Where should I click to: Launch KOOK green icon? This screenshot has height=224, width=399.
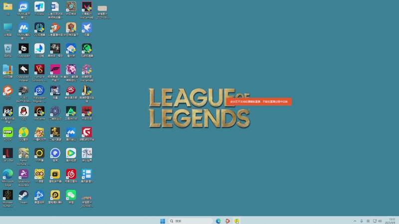[8, 134]
